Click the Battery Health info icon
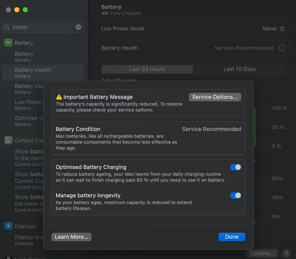Image resolution: width=296 pixels, height=259 pixels. (282, 48)
